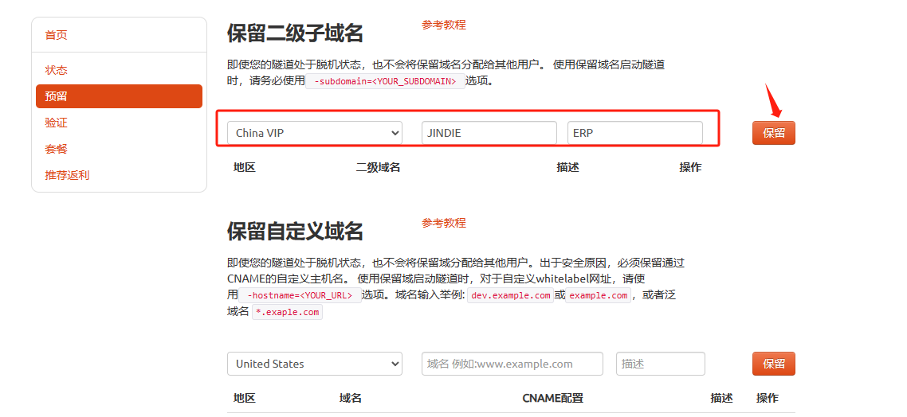Click 保留 button for subdomain reservation
The image size is (907, 417).
pos(774,133)
